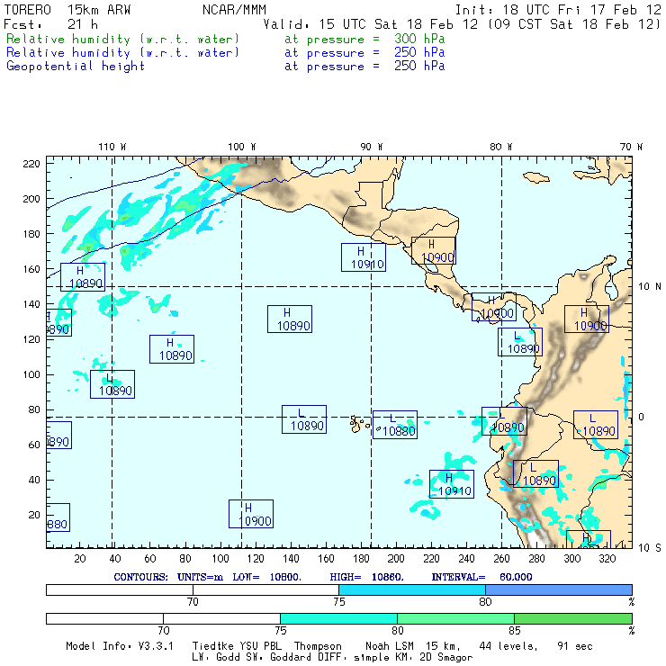The width and height of the screenshot is (666, 666).
Task: Click the island of Jamaica on the map
Action: pos(536,177)
